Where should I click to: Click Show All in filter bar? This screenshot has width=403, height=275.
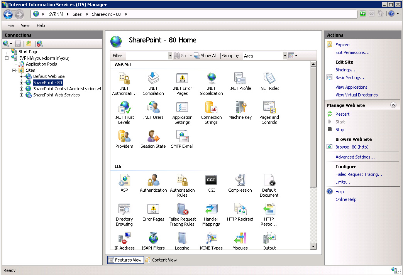coord(205,56)
